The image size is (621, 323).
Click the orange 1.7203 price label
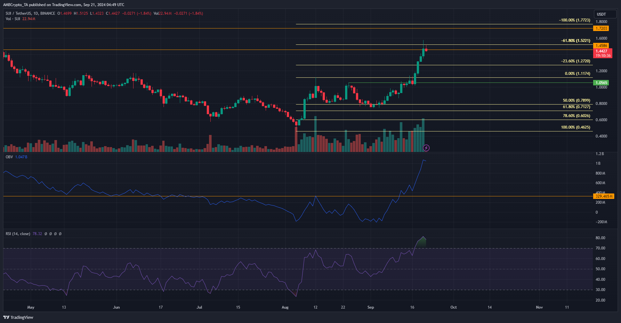point(601,28)
